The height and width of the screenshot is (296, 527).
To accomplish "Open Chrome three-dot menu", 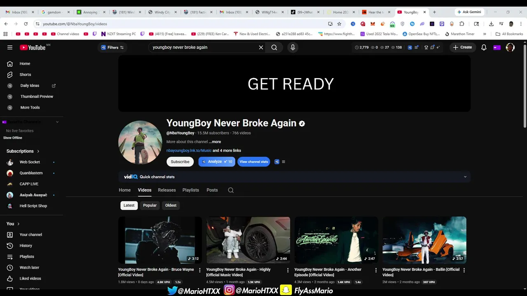I will 521,24.
